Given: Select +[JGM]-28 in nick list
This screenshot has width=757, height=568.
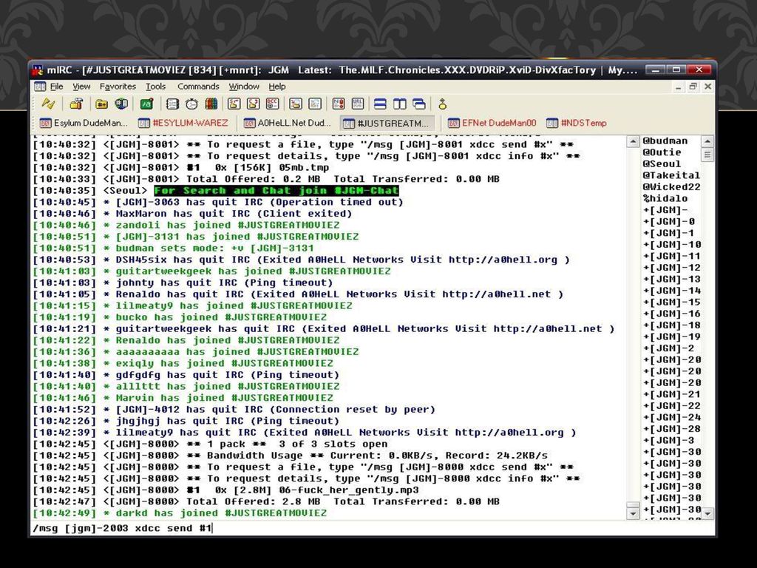Looking at the screenshot, I should click(671, 429).
